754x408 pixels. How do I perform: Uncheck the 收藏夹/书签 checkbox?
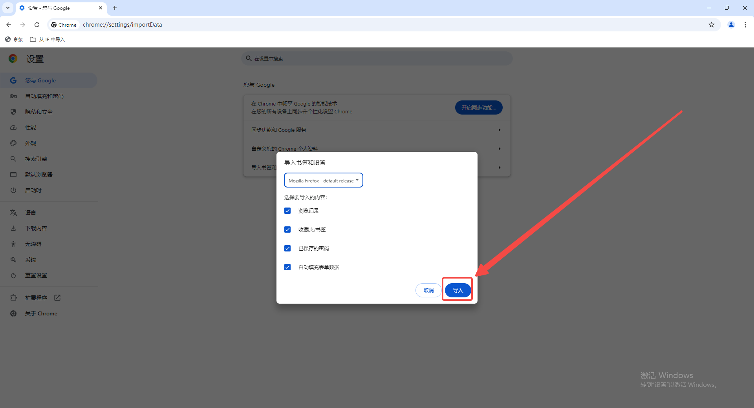pyautogui.click(x=287, y=229)
